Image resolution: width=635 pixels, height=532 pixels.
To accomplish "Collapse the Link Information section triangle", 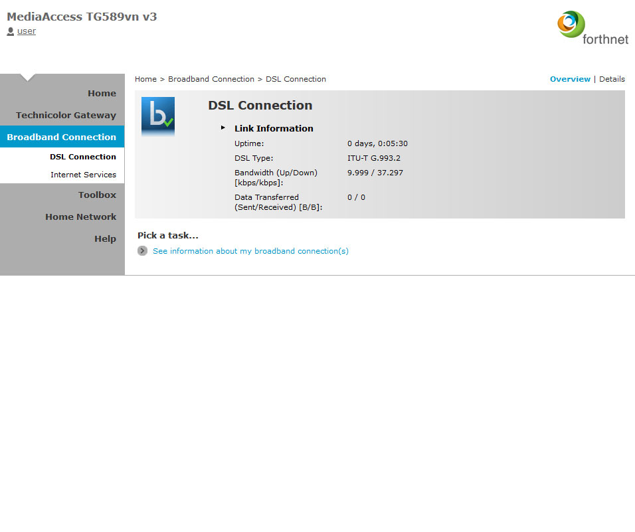I will [x=223, y=128].
